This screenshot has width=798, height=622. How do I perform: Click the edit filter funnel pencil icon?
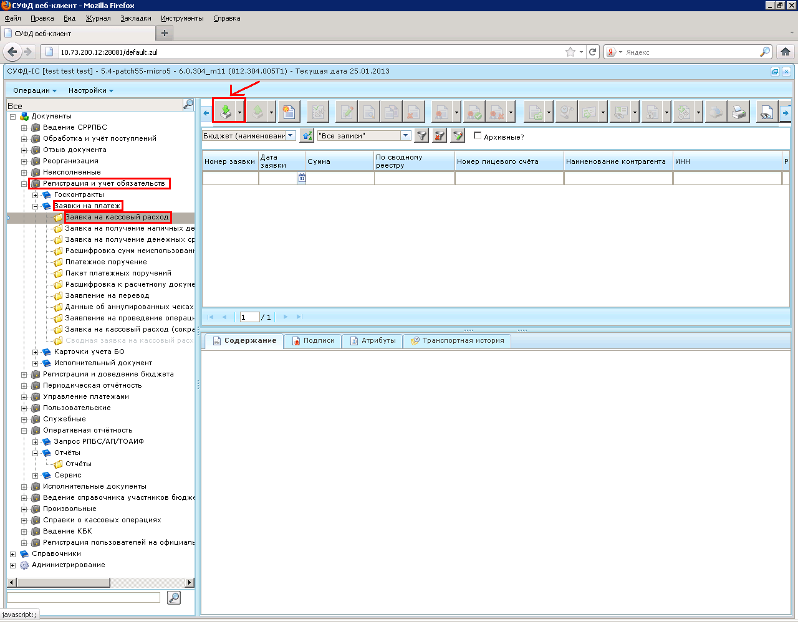(458, 135)
